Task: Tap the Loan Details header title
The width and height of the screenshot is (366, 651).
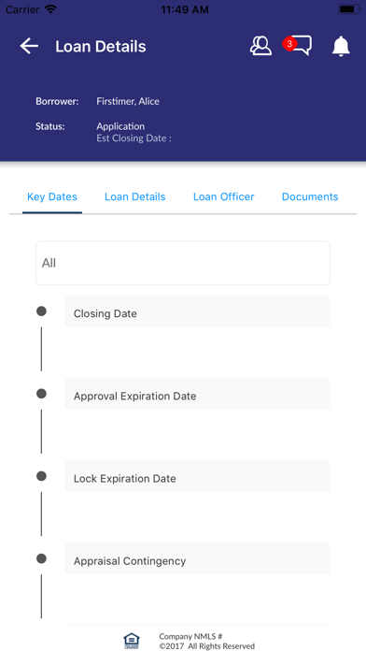Action: [x=101, y=47]
